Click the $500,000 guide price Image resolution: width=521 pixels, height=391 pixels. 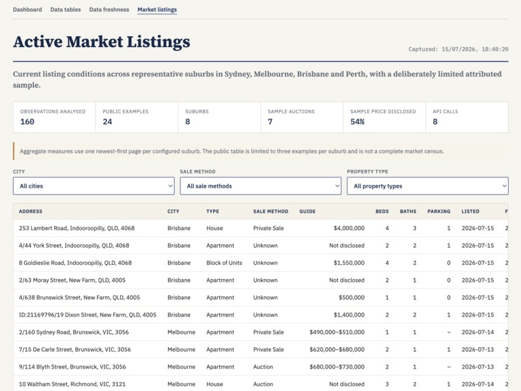[x=352, y=298]
